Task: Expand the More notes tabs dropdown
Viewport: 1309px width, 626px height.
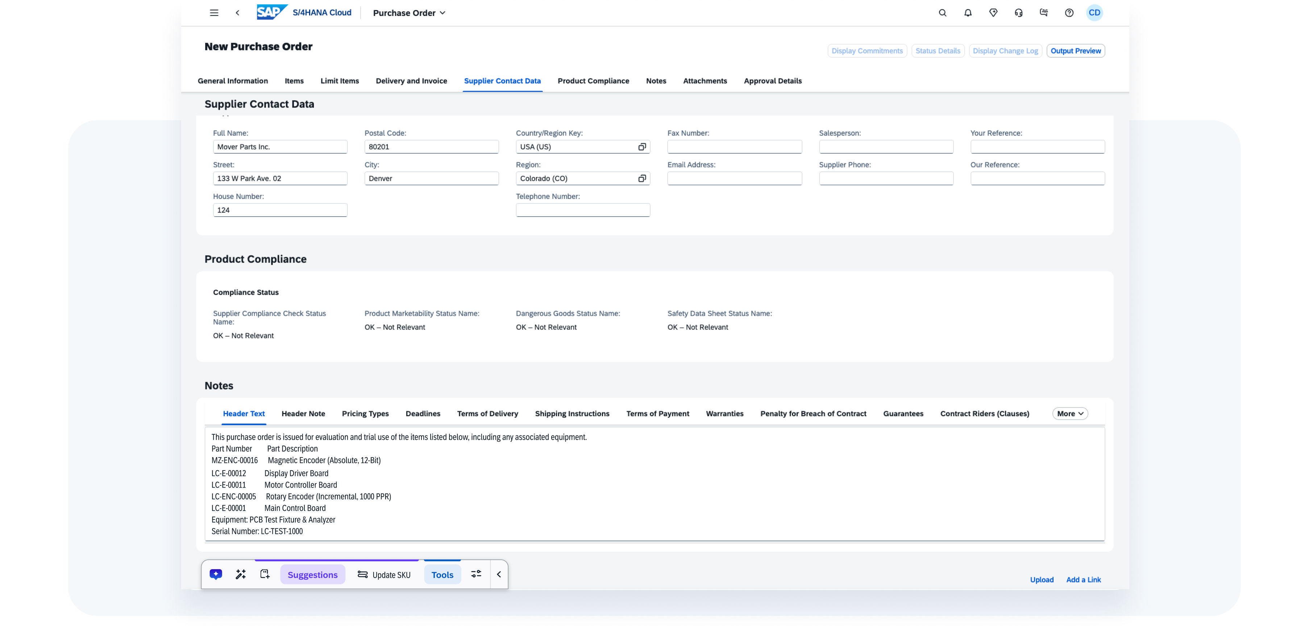Action: pos(1070,414)
